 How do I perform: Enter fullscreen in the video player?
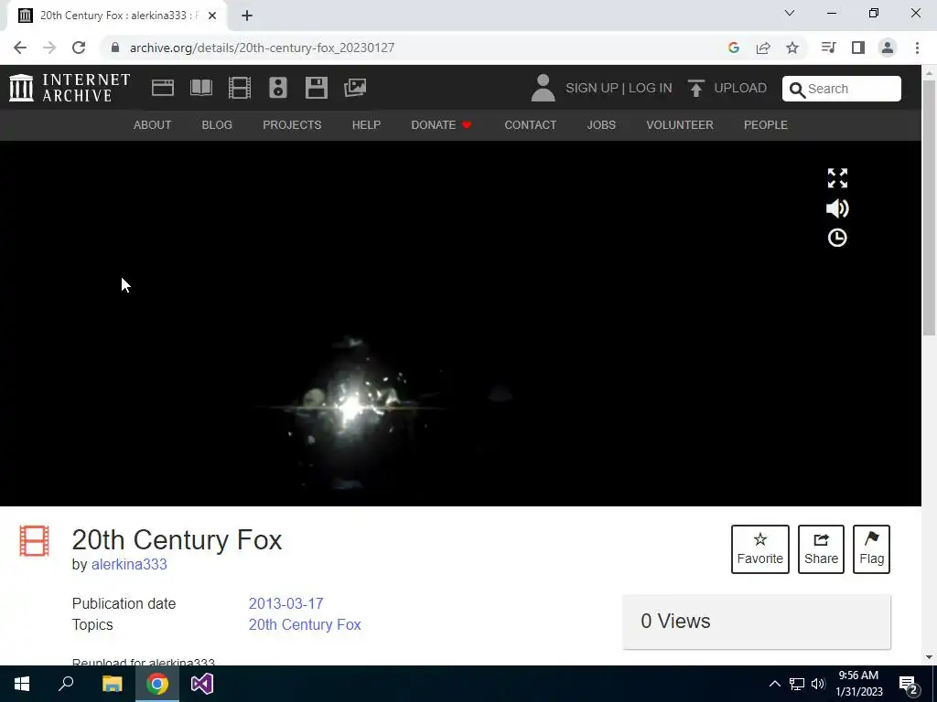[x=837, y=178]
